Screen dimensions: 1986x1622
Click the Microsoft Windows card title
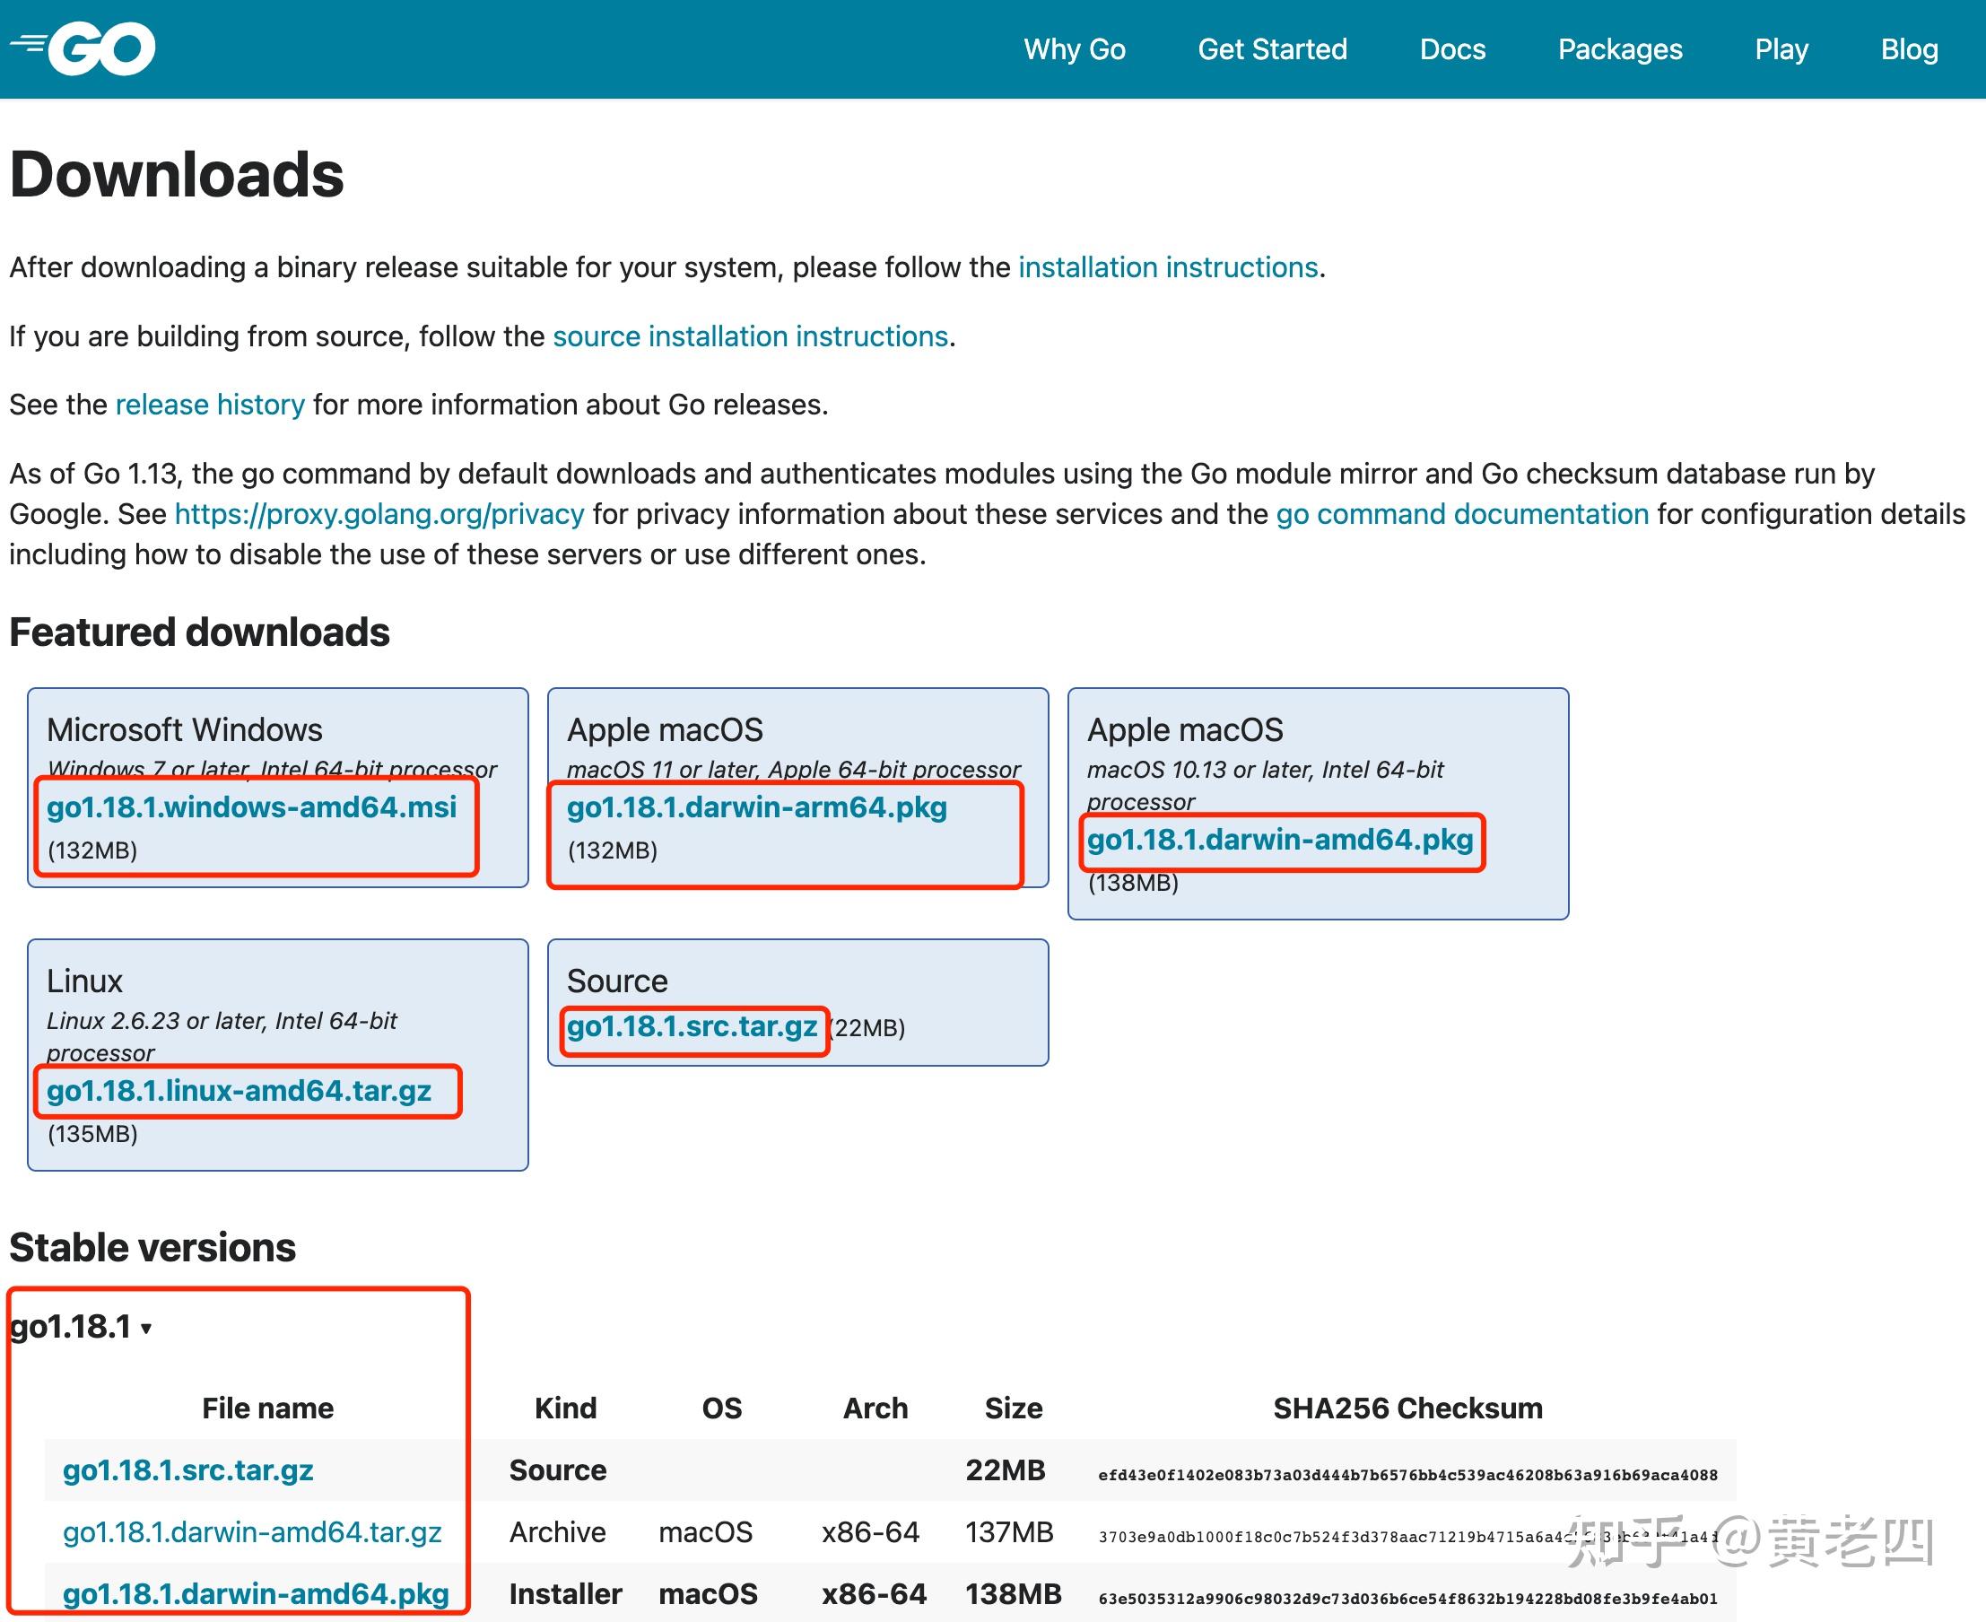[x=185, y=729]
